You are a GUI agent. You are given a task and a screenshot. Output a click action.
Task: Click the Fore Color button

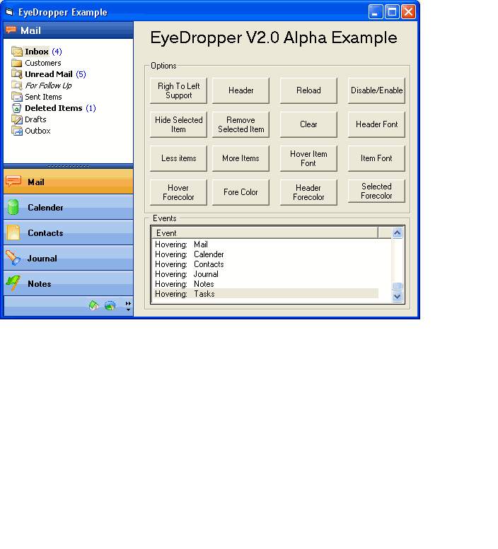pos(241,192)
